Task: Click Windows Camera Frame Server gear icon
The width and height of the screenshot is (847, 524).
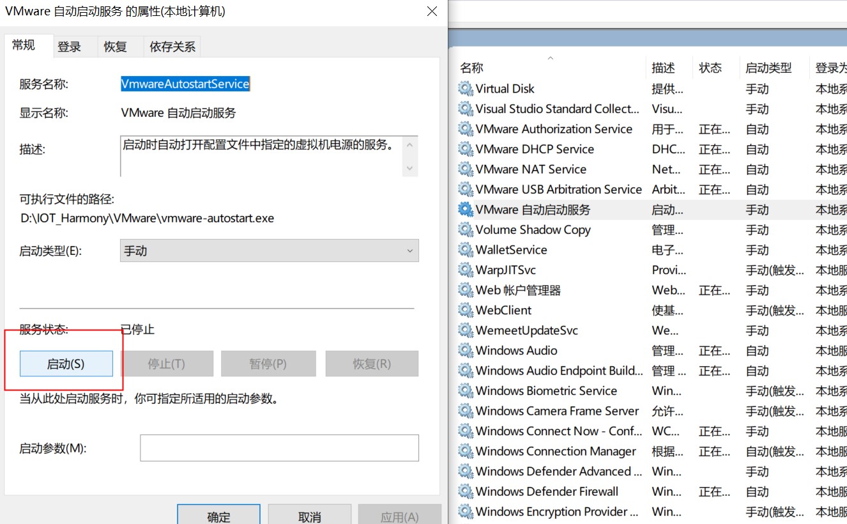Action: point(466,411)
